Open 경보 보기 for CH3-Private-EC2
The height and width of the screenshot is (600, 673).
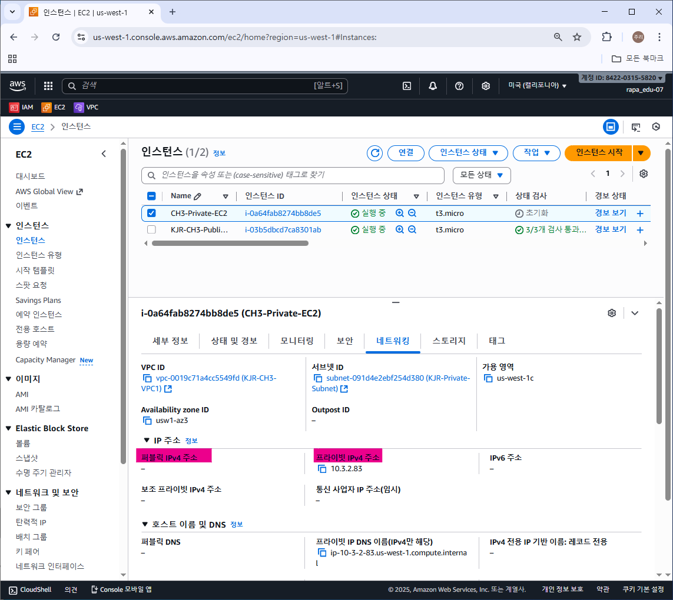611,213
